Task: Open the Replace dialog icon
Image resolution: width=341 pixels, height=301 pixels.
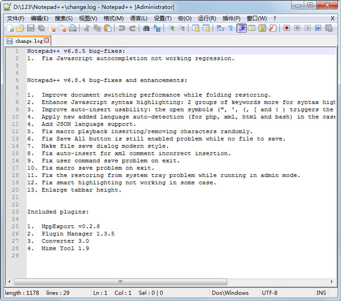Action: click(157, 28)
